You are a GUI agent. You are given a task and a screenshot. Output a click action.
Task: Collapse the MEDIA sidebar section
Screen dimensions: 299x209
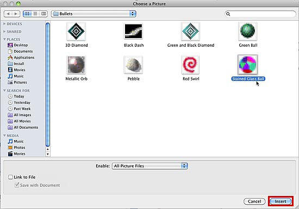tap(4, 136)
